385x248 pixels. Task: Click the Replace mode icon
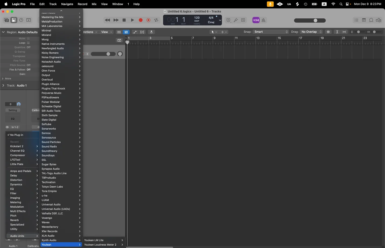tap(228, 20)
